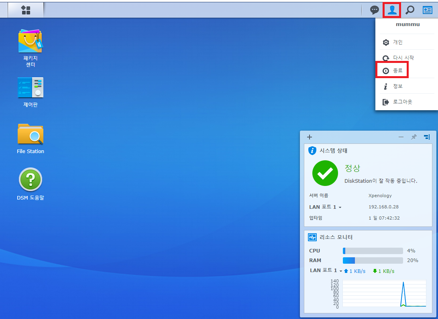Click the download speed 1 KB/s indicator
The image size is (438, 319).
[x=383, y=271]
